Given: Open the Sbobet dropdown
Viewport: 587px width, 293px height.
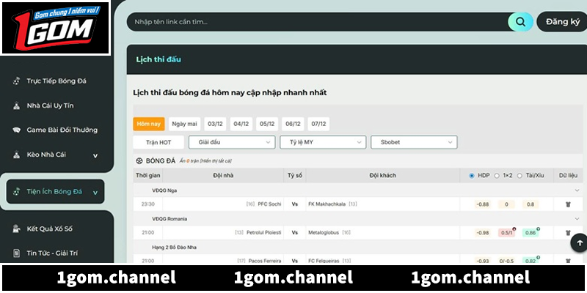Looking at the screenshot, I should pos(413,142).
